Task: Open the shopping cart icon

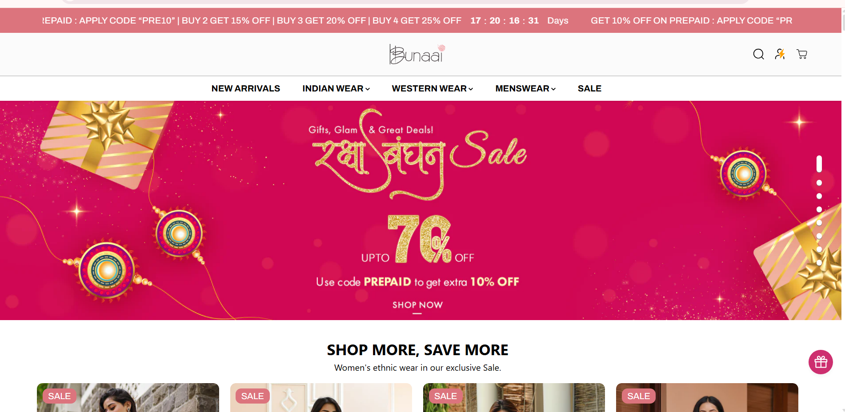Action: [802, 54]
